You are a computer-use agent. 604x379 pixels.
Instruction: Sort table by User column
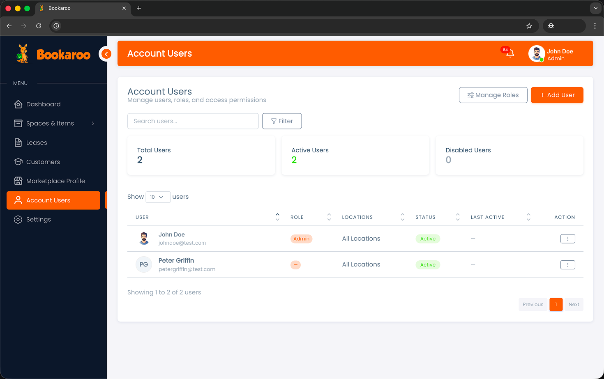tap(277, 217)
